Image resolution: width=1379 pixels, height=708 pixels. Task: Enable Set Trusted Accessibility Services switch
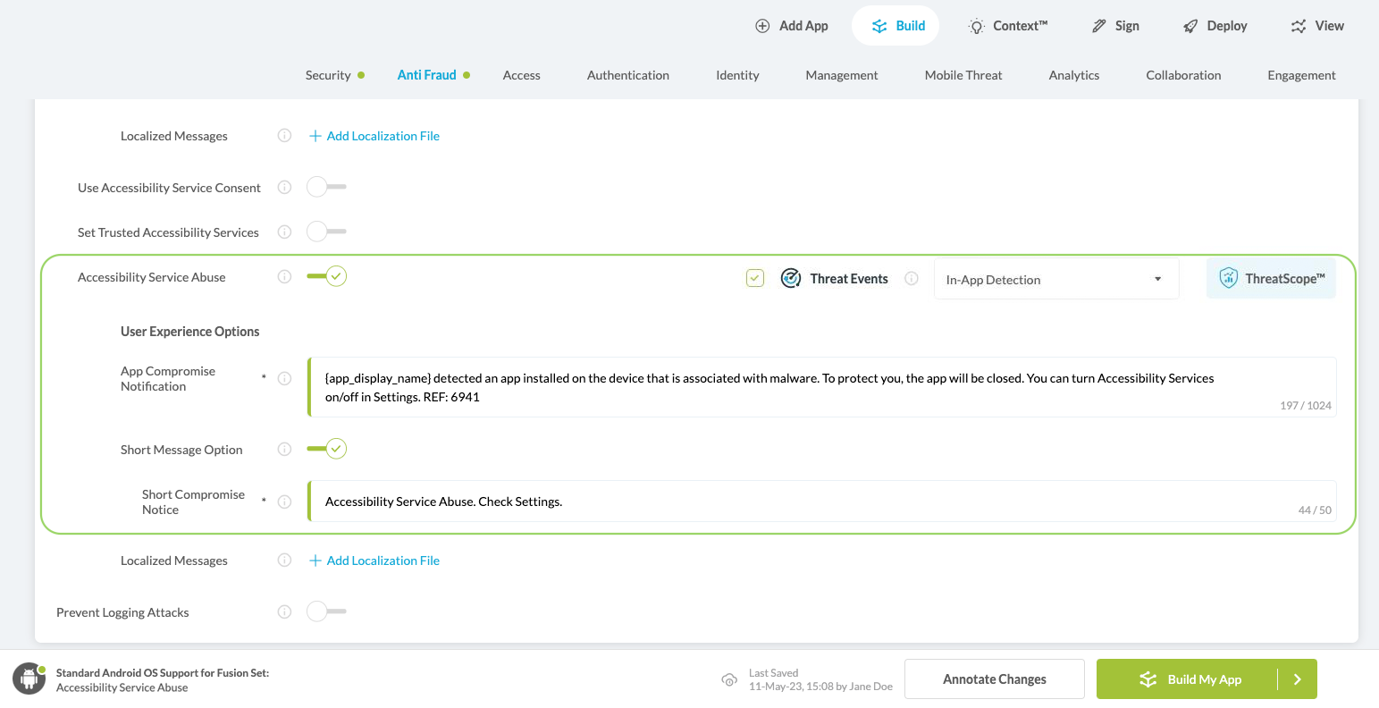(326, 232)
